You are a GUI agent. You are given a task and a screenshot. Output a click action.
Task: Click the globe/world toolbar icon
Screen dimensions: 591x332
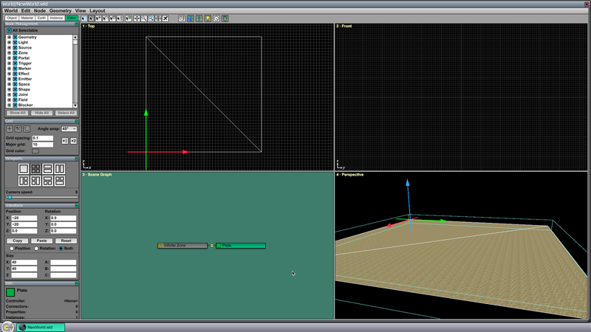coord(191,18)
